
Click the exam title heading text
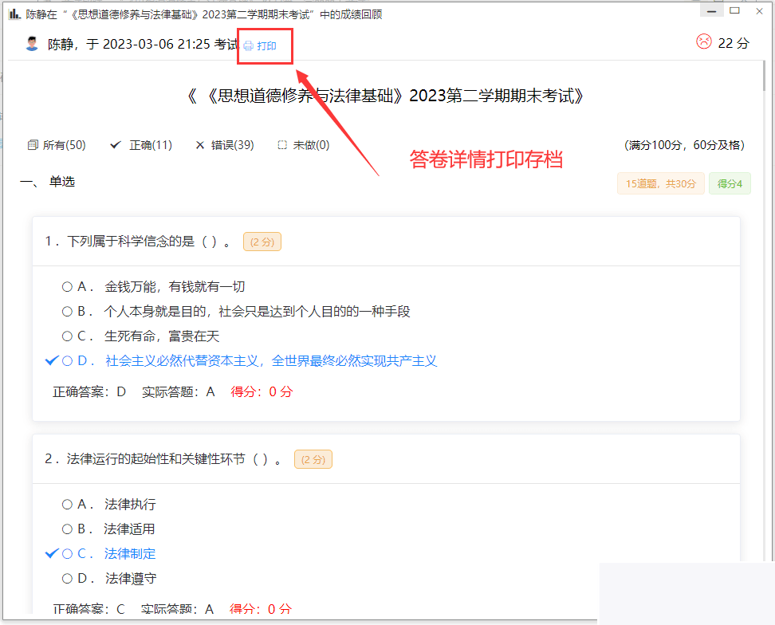387,96
